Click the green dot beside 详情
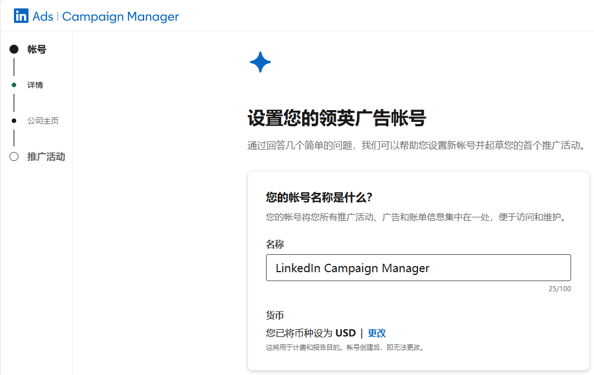The height and width of the screenshot is (375, 594). [x=14, y=85]
